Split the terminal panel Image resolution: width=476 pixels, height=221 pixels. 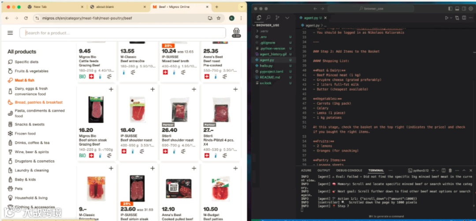coord(443,170)
